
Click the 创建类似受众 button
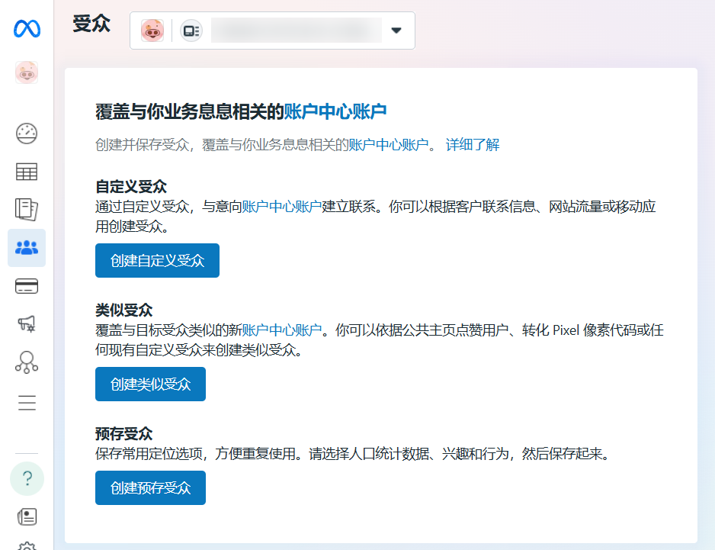[x=150, y=384]
